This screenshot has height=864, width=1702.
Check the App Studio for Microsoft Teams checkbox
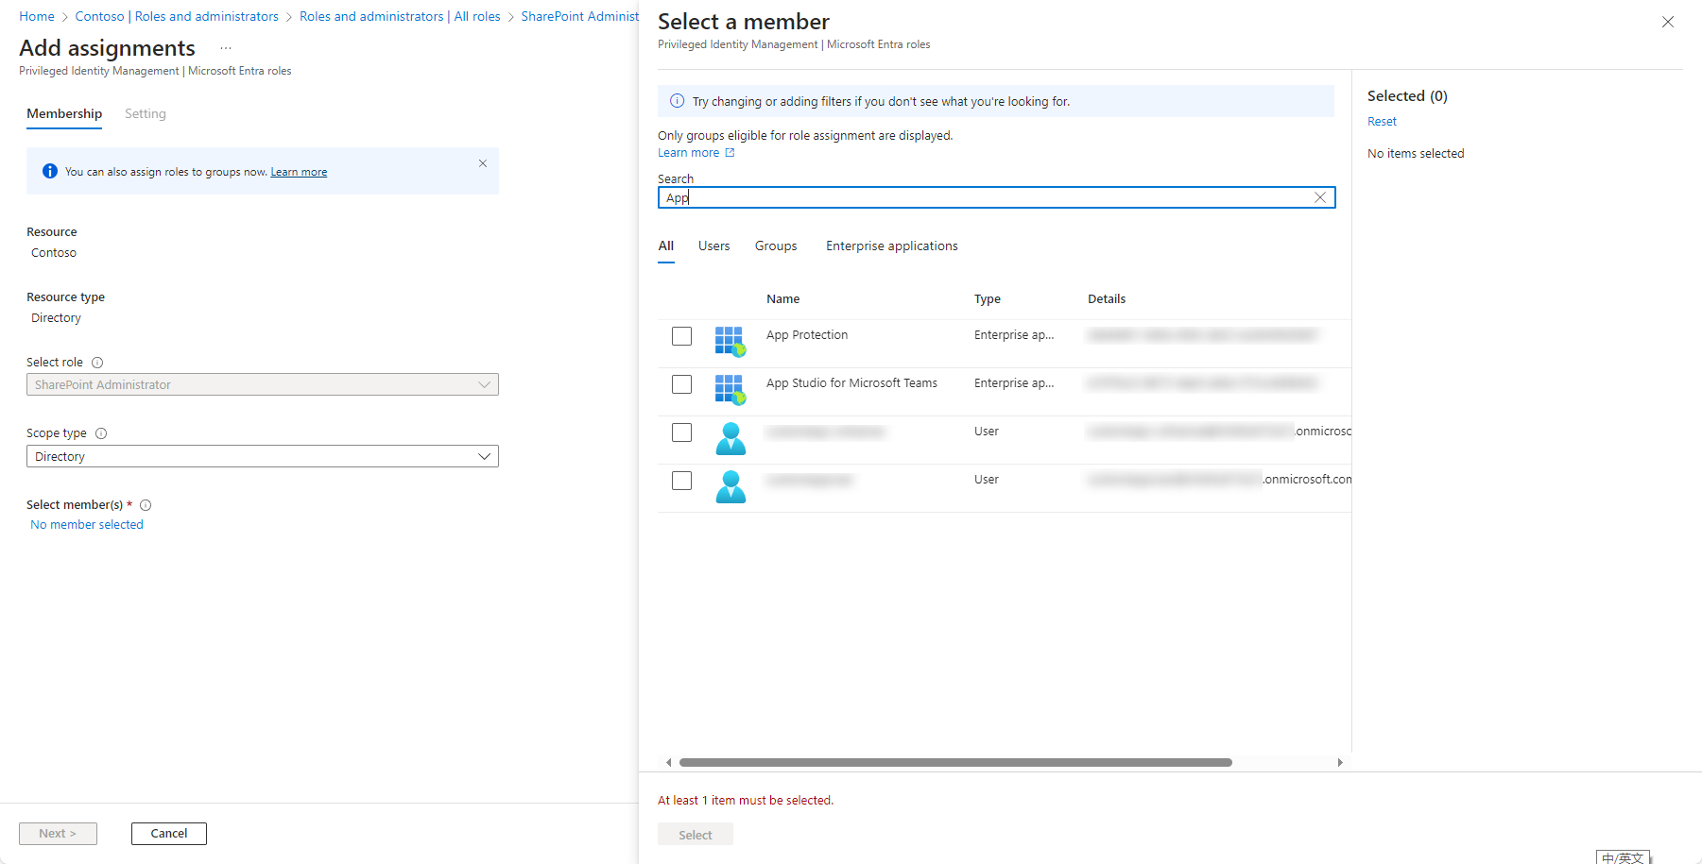681,384
